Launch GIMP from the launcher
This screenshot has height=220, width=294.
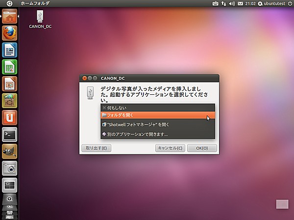(x=10, y=152)
